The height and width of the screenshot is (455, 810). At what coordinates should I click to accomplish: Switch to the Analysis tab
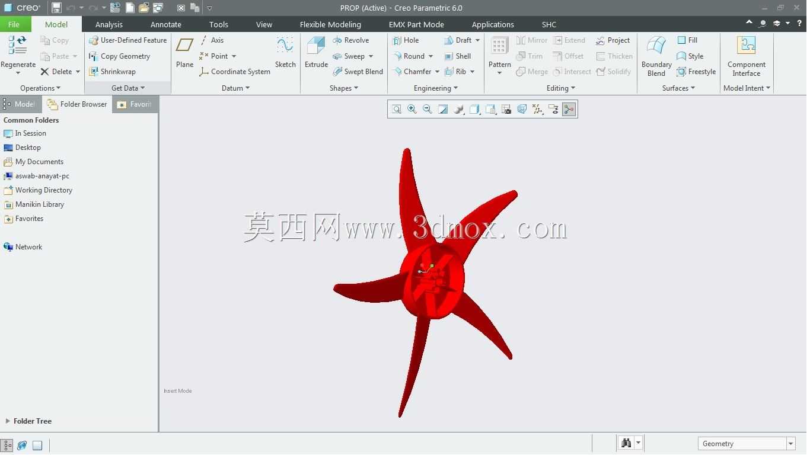point(109,24)
